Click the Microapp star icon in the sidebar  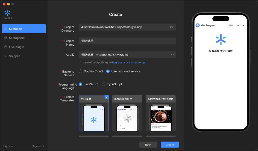coord(6,29)
